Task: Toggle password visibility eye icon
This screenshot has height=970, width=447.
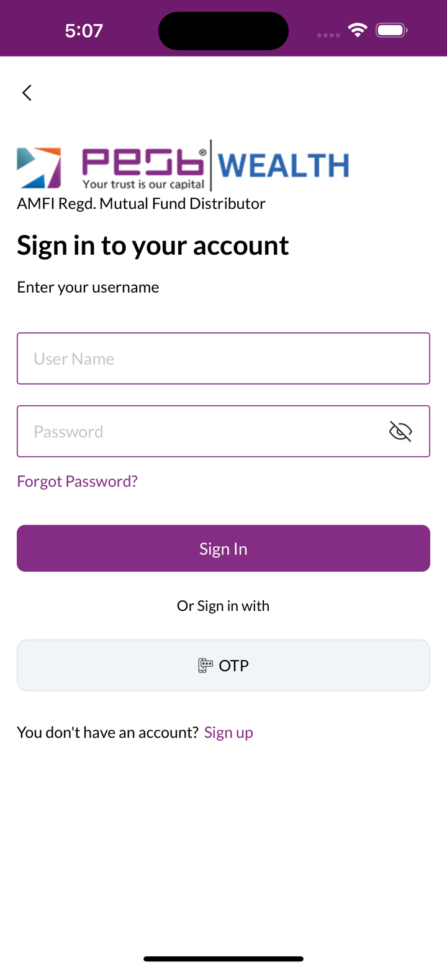Action: (x=400, y=431)
